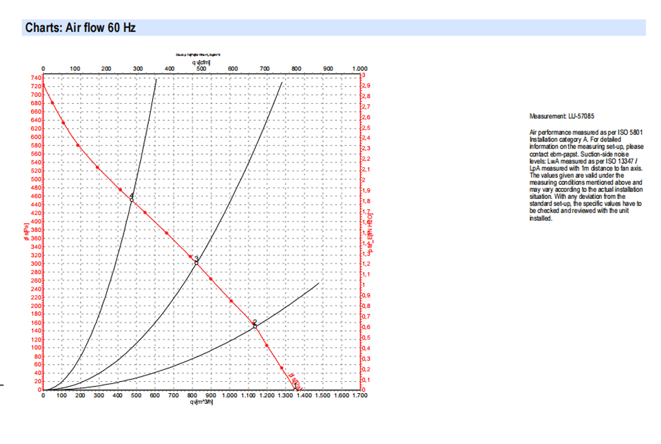
Task: Click the '460' value on the left pressure axis
Action: (36, 196)
